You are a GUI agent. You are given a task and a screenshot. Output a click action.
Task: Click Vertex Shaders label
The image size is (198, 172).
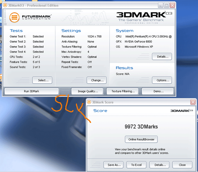coord(72,57)
